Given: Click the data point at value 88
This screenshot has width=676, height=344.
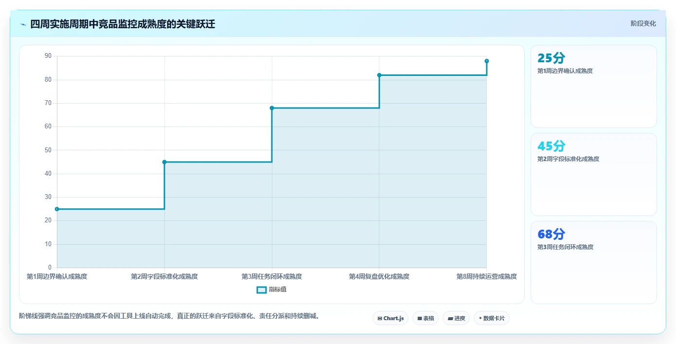Looking at the screenshot, I should (x=487, y=61).
